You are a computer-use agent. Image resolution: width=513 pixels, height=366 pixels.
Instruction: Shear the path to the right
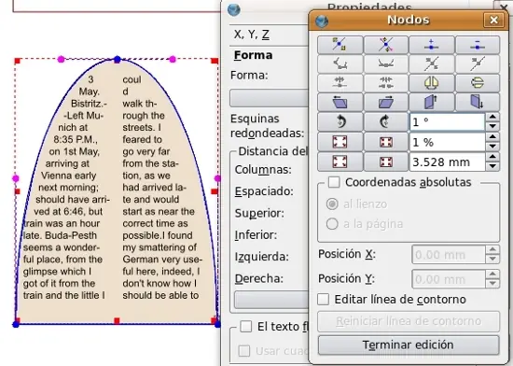pyautogui.click(x=386, y=102)
